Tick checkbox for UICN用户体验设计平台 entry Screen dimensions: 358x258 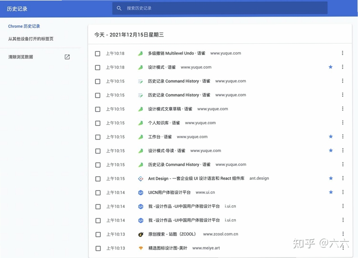click(x=98, y=193)
